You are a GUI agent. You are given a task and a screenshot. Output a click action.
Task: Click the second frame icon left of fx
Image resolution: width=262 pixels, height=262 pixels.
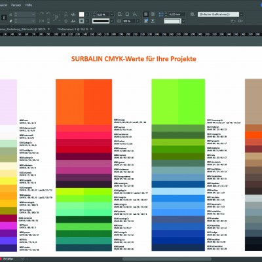[x=127, y=14]
